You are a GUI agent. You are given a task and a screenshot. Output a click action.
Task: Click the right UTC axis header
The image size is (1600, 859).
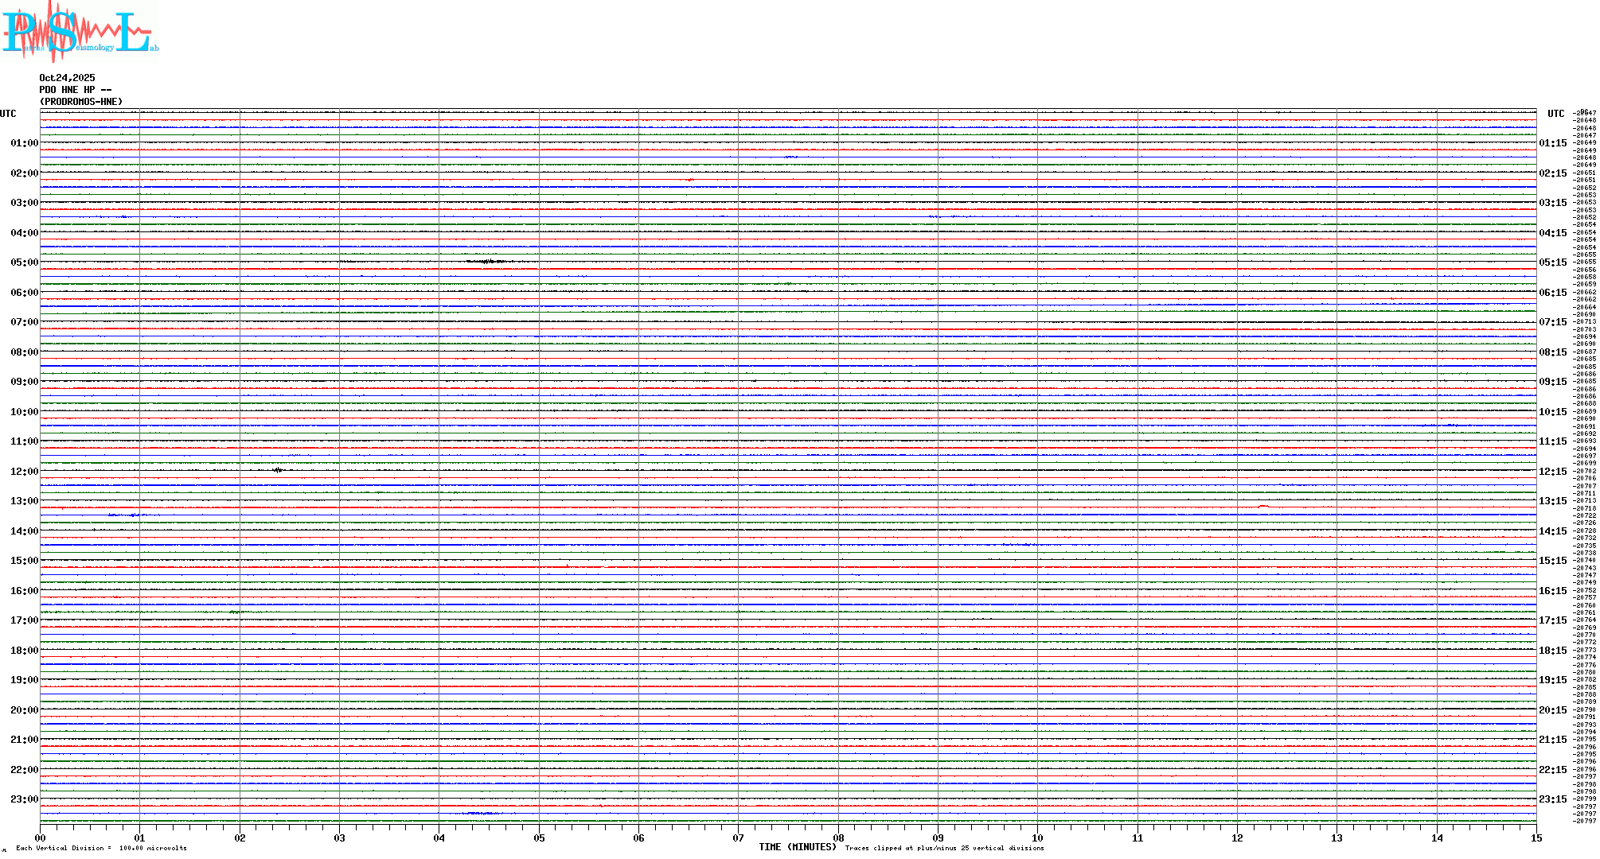1555,114
